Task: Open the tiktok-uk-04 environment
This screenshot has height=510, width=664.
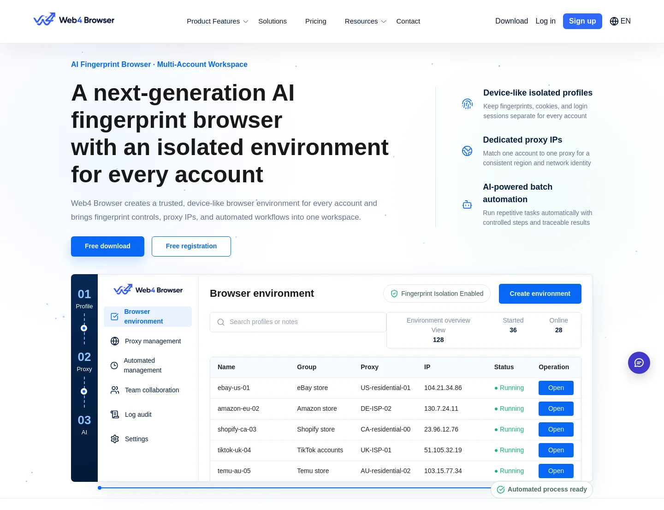Action: [556, 450]
